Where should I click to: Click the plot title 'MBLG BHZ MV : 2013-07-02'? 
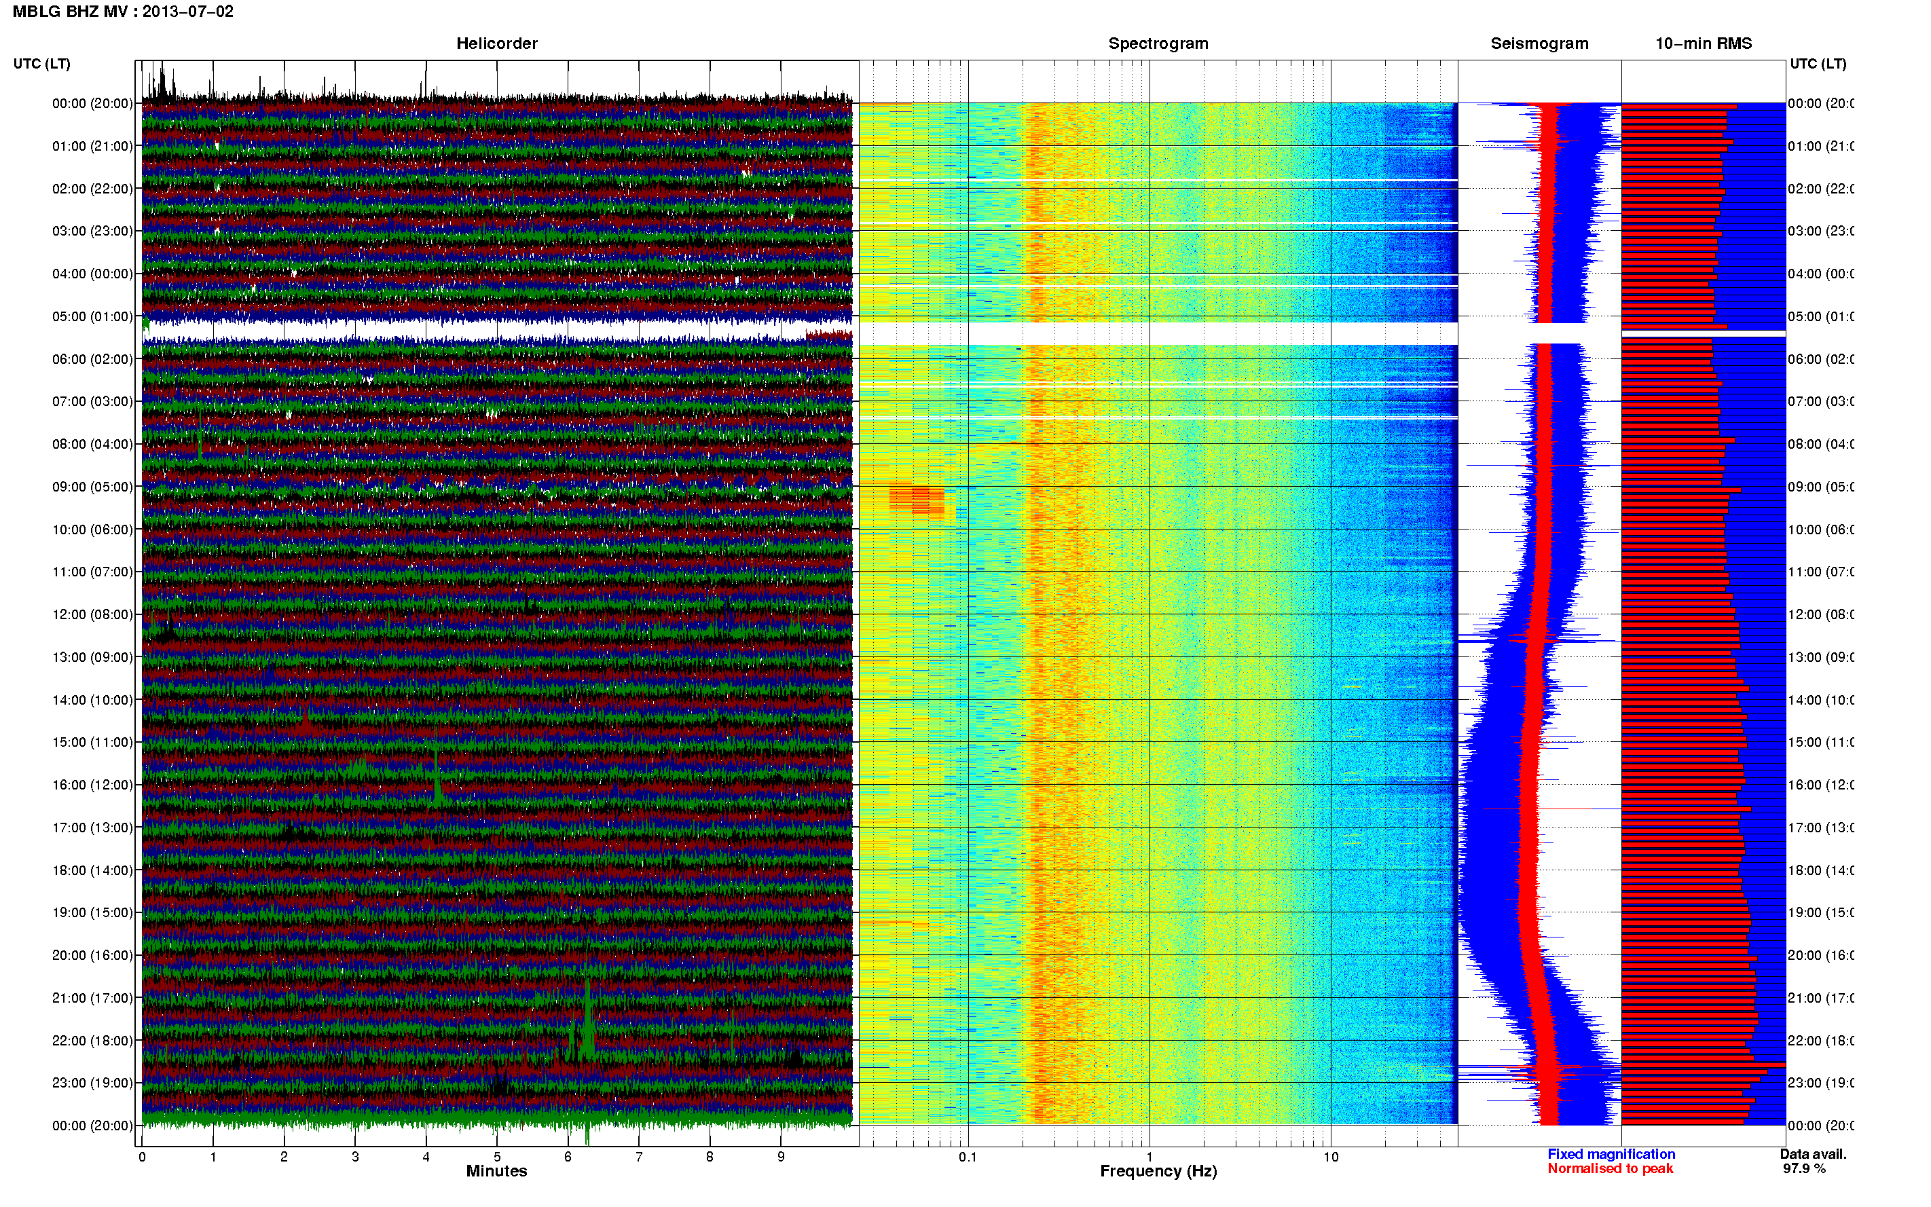coord(123,12)
